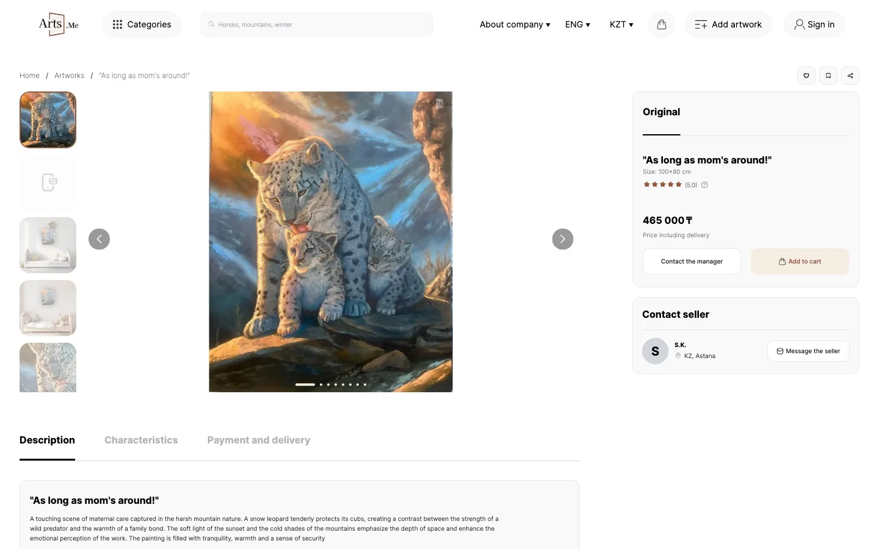
Task: Open the shopping bag cart icon
Action: pos(662,24)
